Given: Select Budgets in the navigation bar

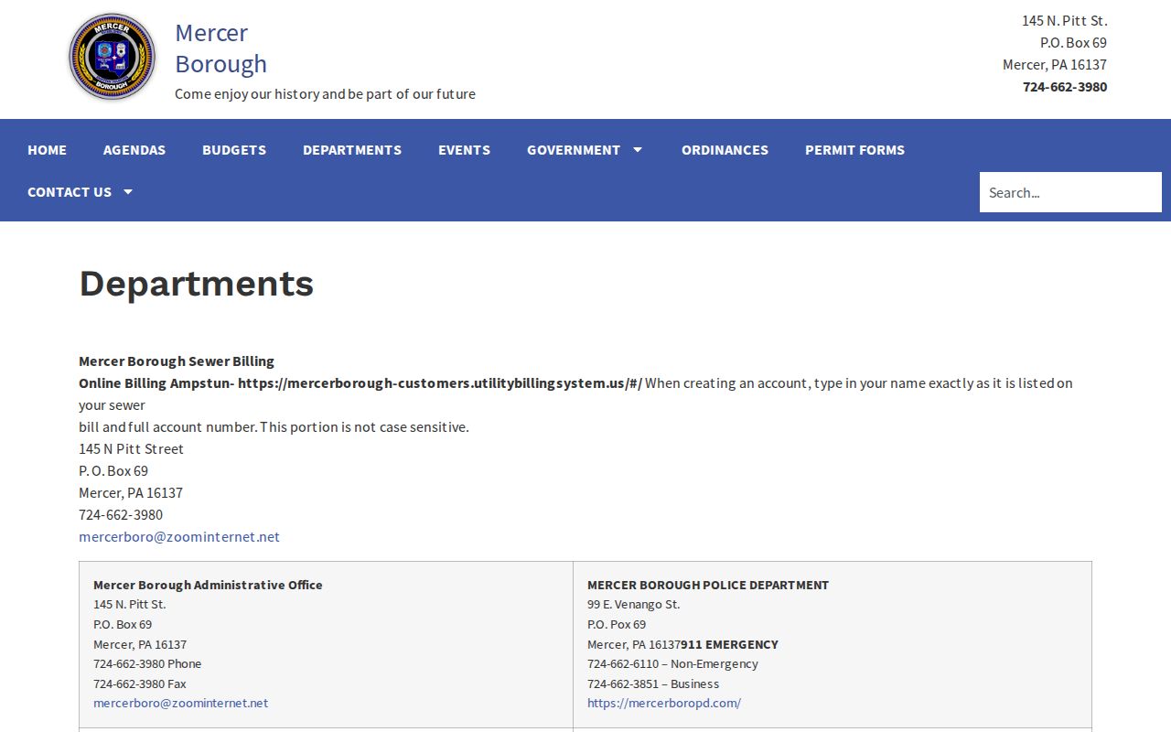Looking at the screenshot, I should coord(234,150).
